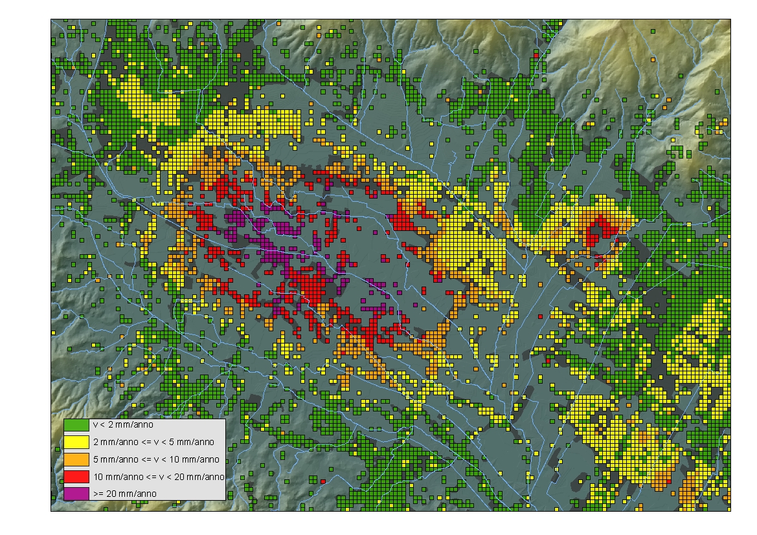Select the 'v < 2 mm/anno' legend label

point(123,425)
